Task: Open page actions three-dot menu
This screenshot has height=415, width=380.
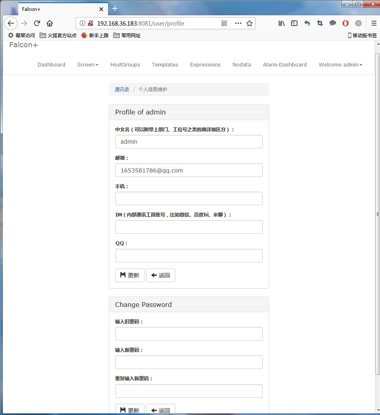Action: pos(238,23)
